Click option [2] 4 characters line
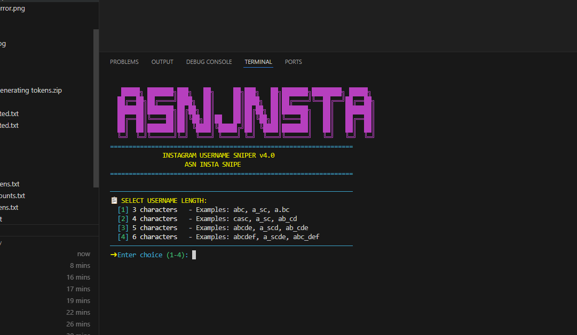 point(207,219)
